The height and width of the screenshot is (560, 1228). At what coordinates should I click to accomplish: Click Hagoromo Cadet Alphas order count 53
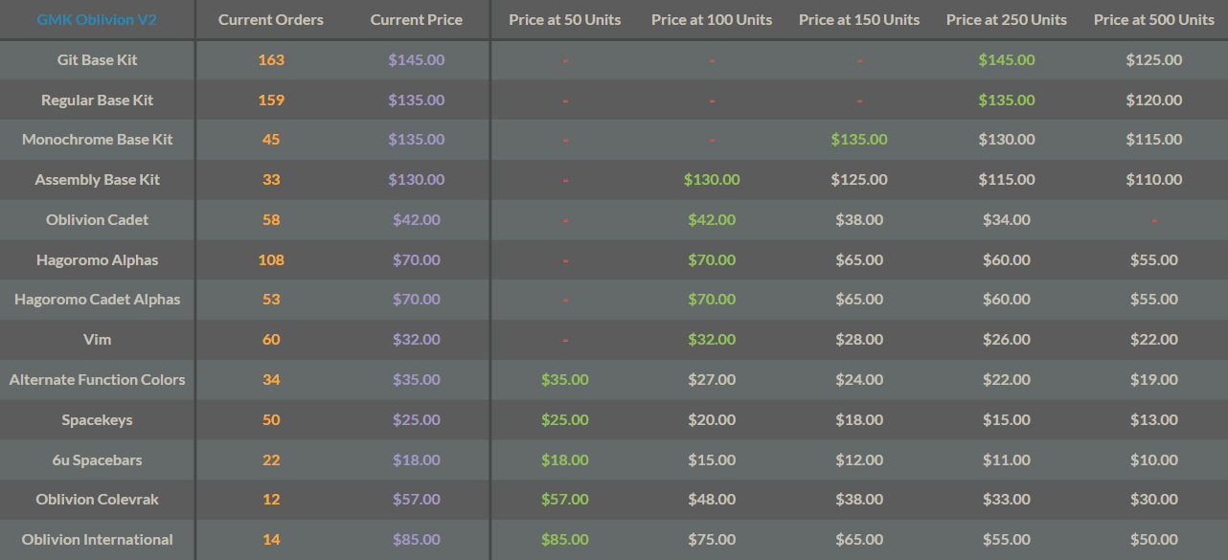point(271,300)
